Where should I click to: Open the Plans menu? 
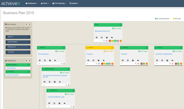[45, 4]
